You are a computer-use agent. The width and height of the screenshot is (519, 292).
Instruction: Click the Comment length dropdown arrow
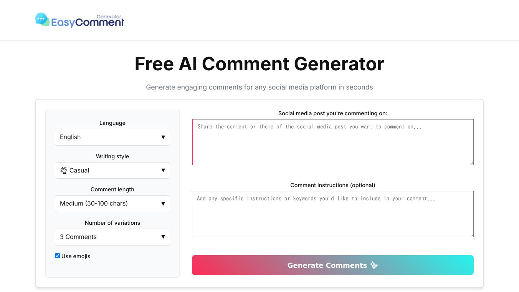click(x=163, y=204)
